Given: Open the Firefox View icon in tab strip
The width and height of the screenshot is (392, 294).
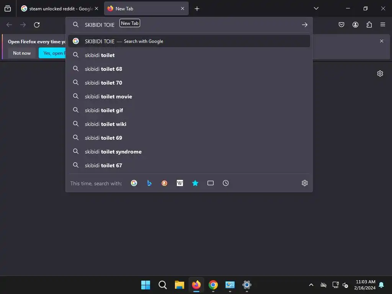Looking at the screenshot, I should pos(8,9).
